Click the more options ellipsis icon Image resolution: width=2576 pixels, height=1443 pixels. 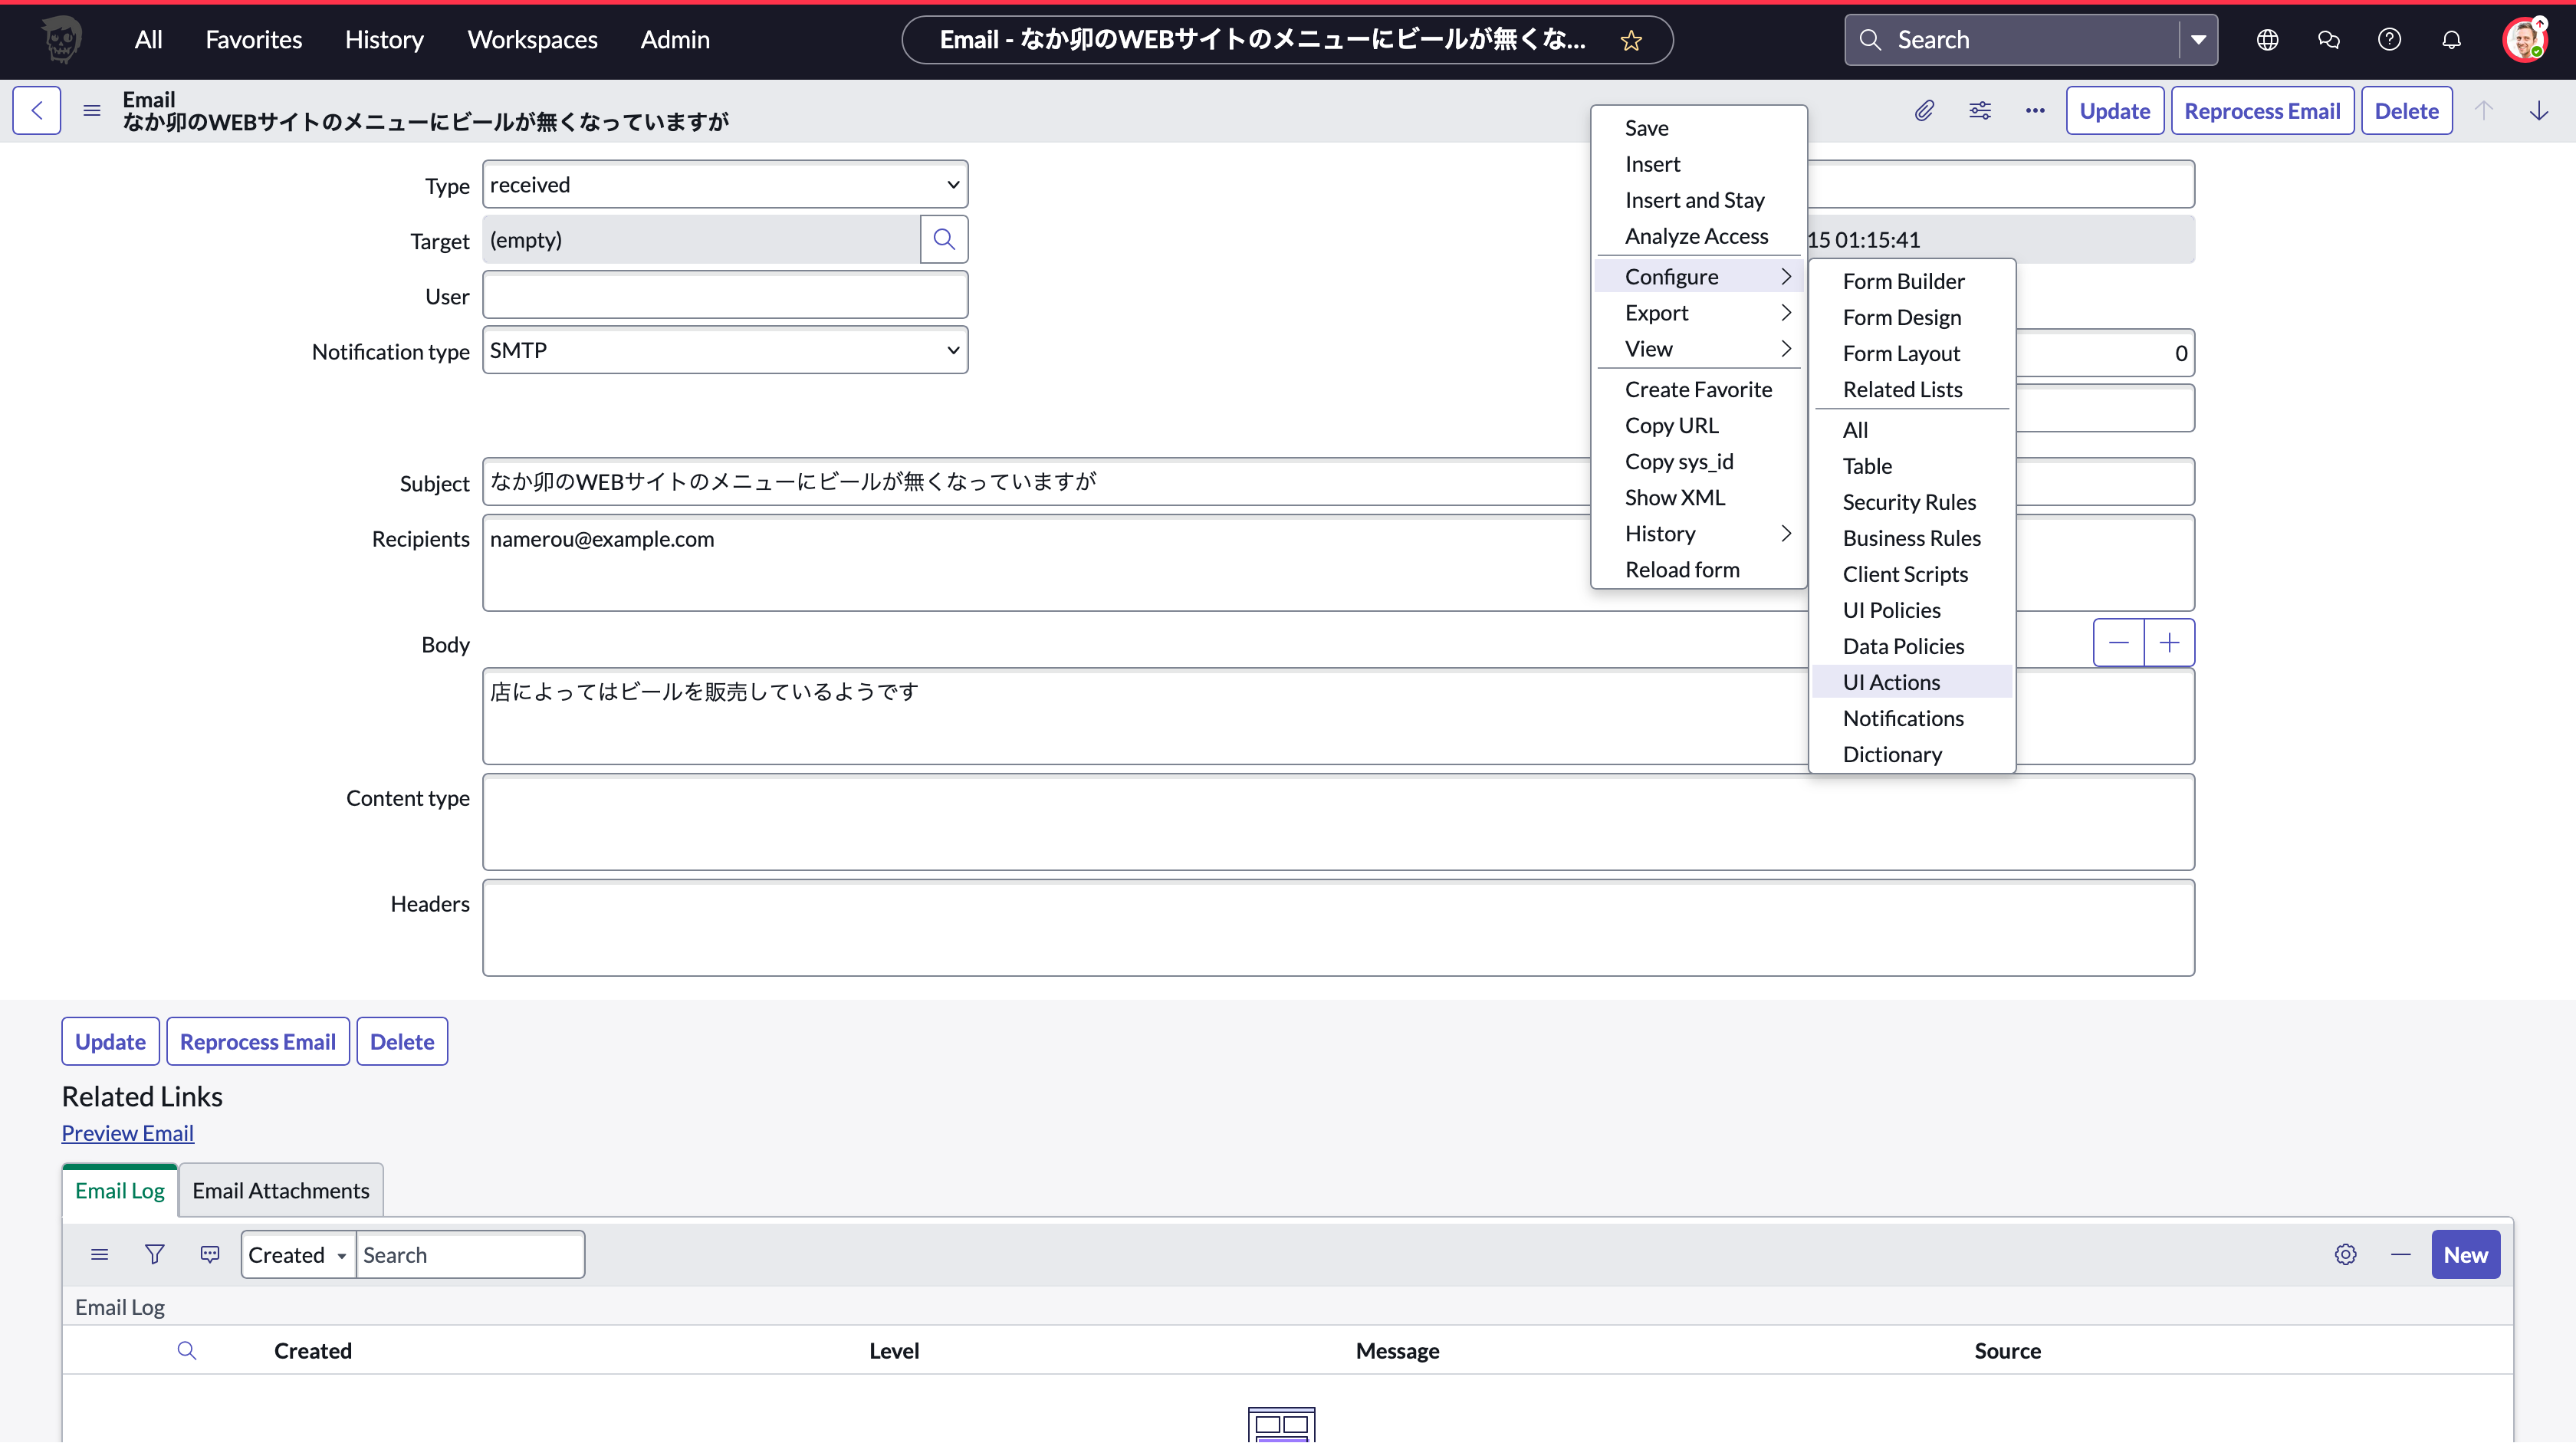2035,111
